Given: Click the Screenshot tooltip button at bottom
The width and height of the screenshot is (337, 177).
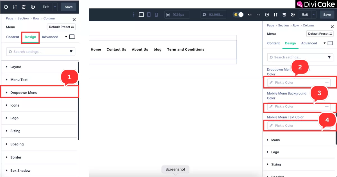Looking at the screenshot, I should [x=176, y=169].
